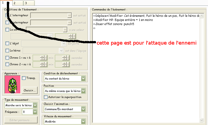Enable Autoriser la superposition checkbox

(46, 97)
